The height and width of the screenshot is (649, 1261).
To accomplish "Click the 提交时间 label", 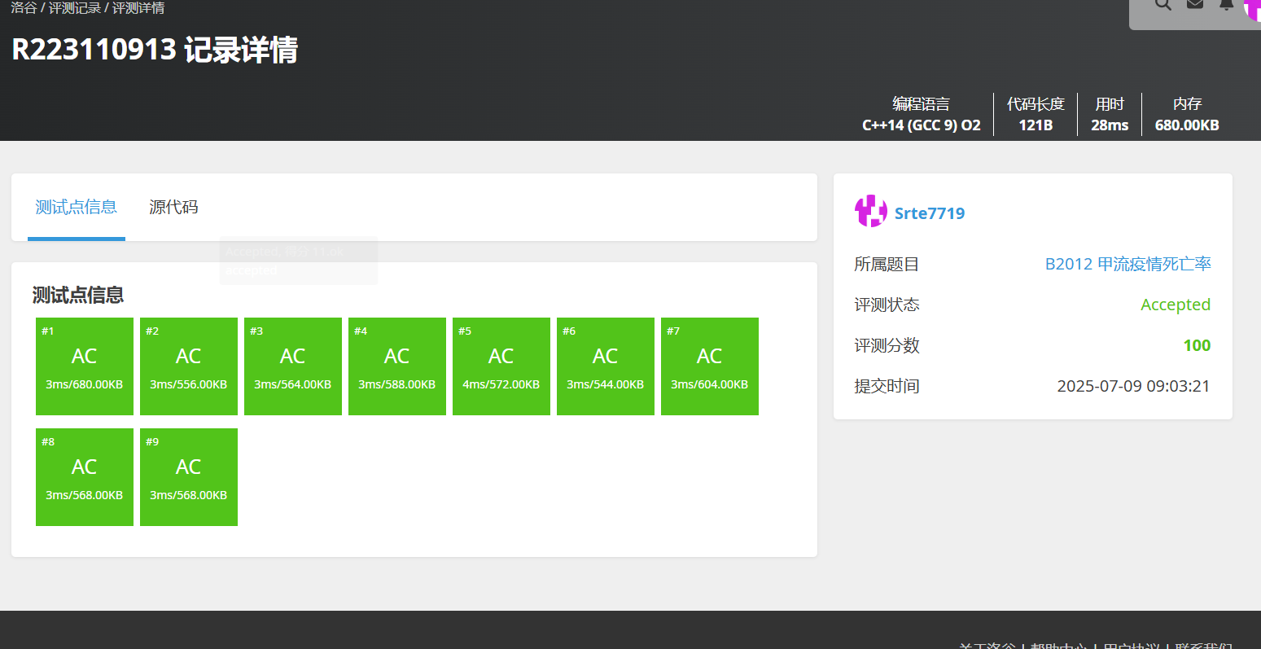I will coord(887,386).
